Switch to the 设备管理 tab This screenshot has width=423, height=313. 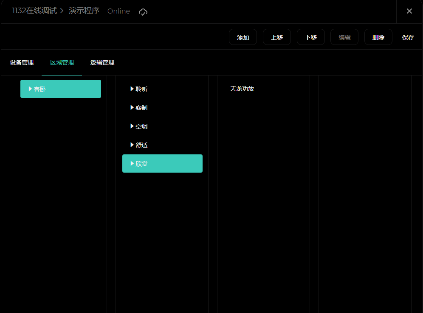[x=22, y=62]
